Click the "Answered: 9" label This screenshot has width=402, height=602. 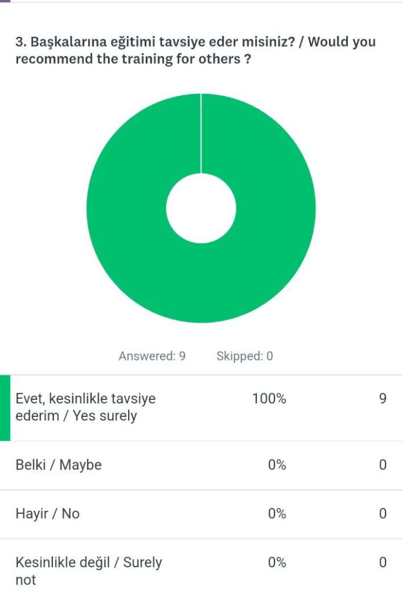pyautogui.click(x=152, y=356)
